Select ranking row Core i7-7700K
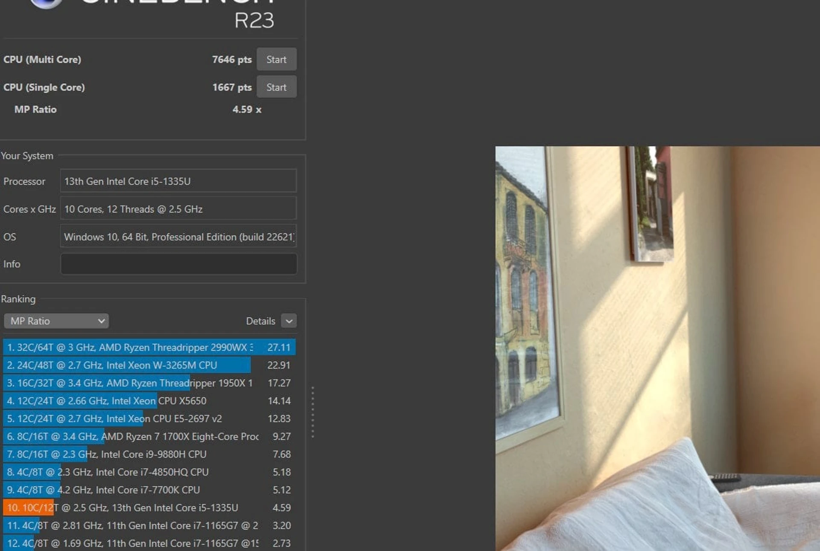The image size is (820, 551). point(149,490)
